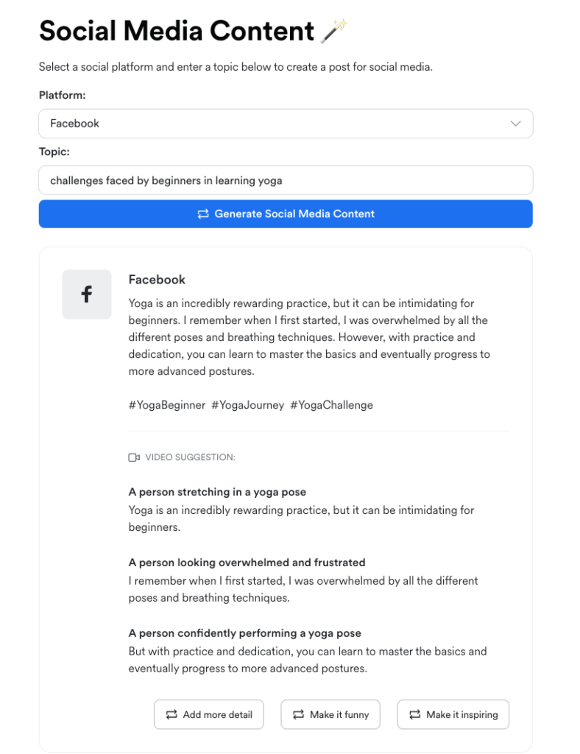The width and height of the screenshot is (580, 754).
Task: Click the Topic input field
Action: coord(285,180)
